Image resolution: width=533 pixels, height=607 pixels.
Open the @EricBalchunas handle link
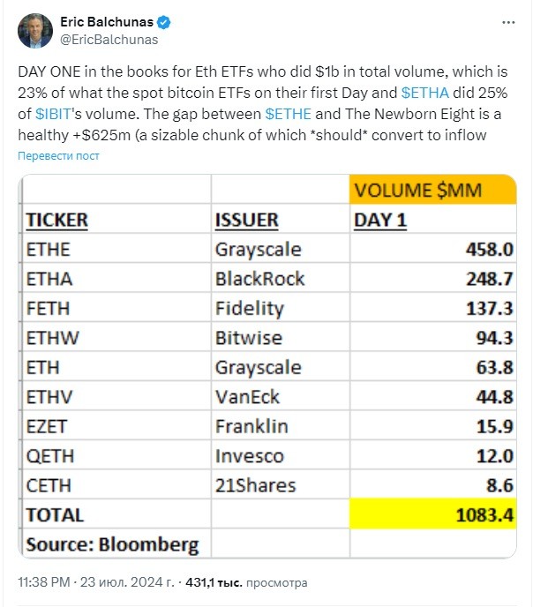pos(109,40)
